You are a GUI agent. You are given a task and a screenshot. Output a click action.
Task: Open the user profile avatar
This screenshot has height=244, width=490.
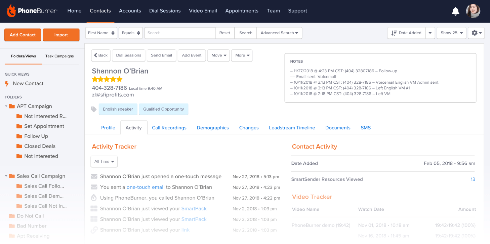[473, 11]
